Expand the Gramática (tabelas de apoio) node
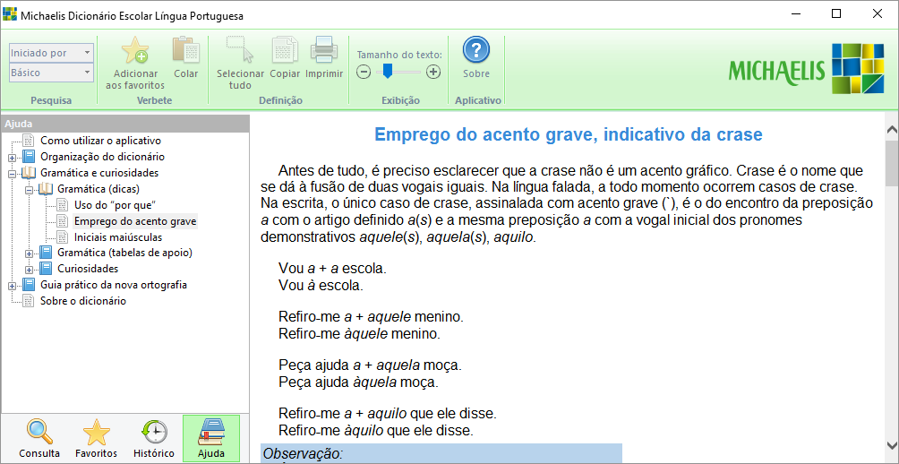 tap(30, 253)
